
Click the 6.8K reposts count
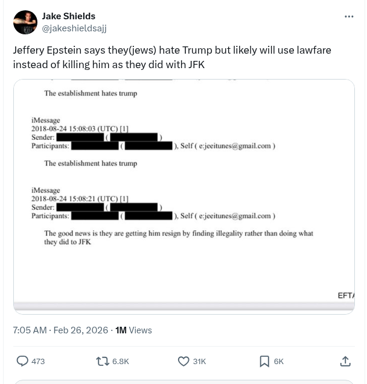120,361
